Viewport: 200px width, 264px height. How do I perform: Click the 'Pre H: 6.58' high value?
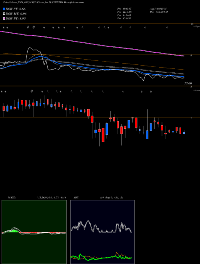[x=124, y=12]
